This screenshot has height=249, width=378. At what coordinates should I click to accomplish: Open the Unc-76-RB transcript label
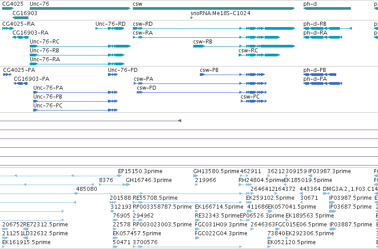(x=44, y=51)
